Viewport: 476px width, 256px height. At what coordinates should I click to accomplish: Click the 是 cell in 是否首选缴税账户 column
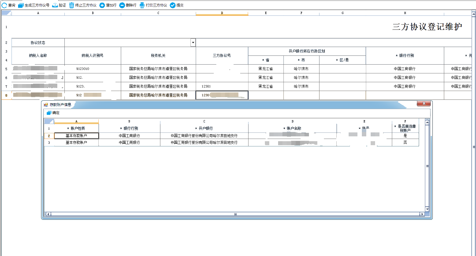tap(405, 136)
